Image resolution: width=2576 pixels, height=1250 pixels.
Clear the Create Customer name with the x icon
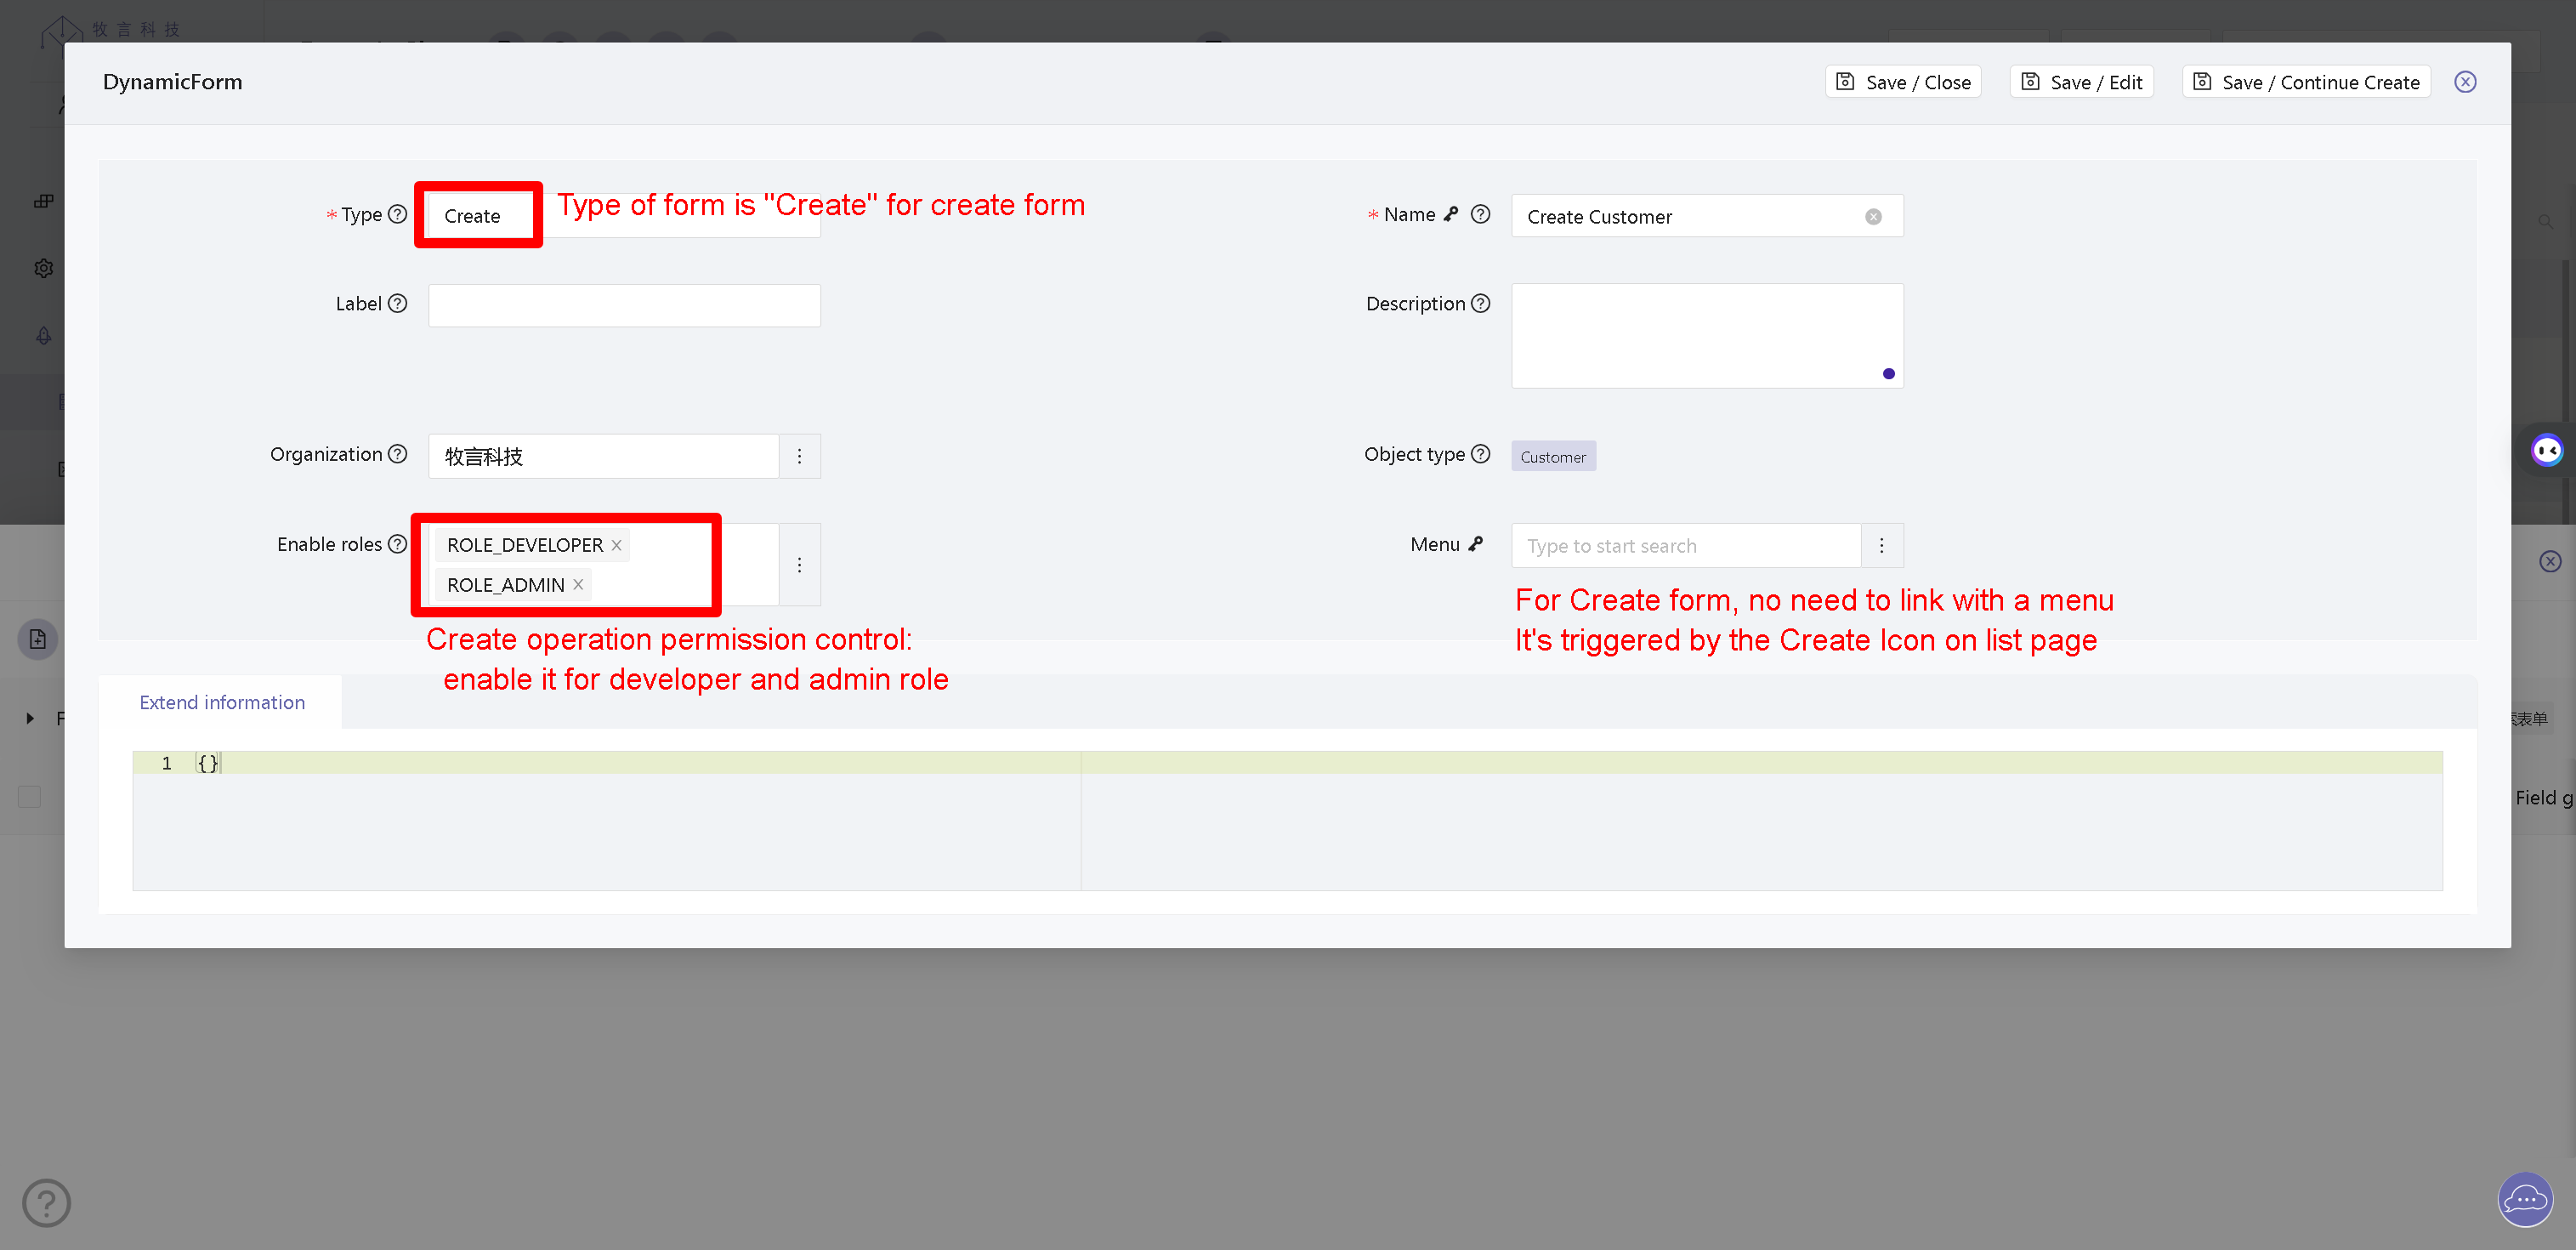click(x=1872, y=216)
